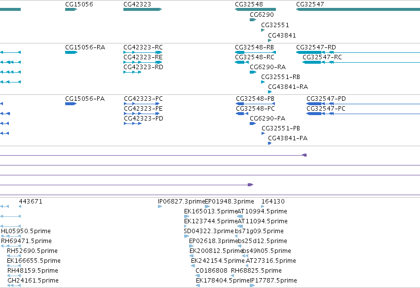Click the CG42323 gene feature label

click(137, 4)
